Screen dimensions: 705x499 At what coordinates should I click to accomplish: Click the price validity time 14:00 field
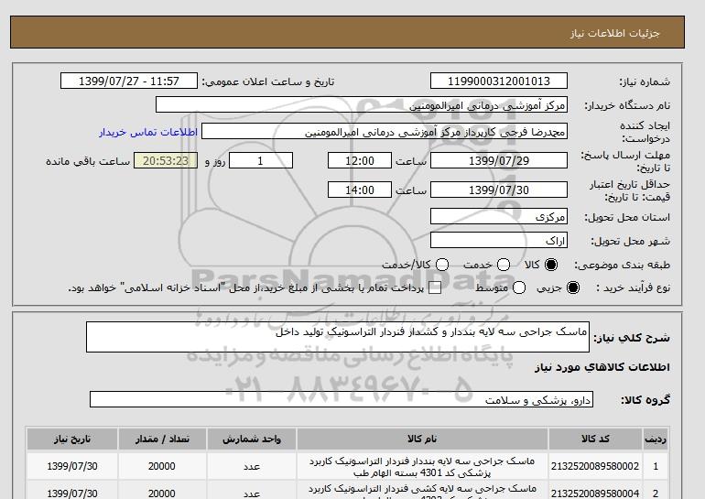[x=360, y=190]
